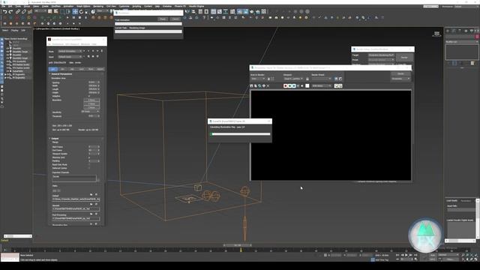Image resolution: width=480 pixels, height=270 pixels.
Task: Click the viewport label Perspective menu
Action: (x=43, y=28)
